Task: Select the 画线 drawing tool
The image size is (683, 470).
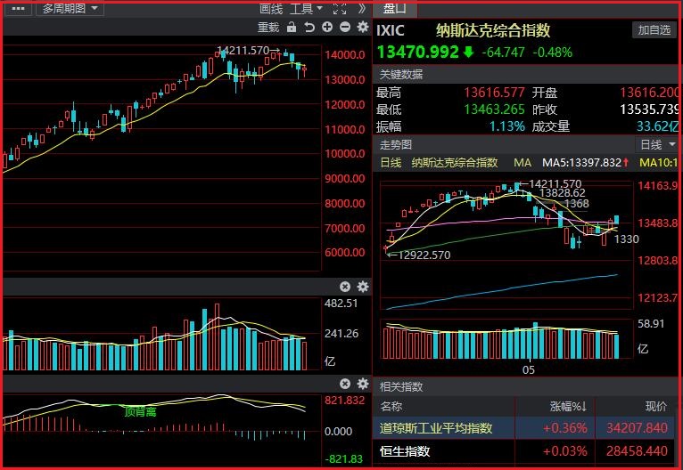Action: pyautogui.click(x=271, y=9)
